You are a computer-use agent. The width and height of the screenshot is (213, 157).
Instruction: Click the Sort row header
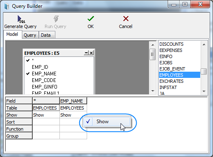coord(19,122)
